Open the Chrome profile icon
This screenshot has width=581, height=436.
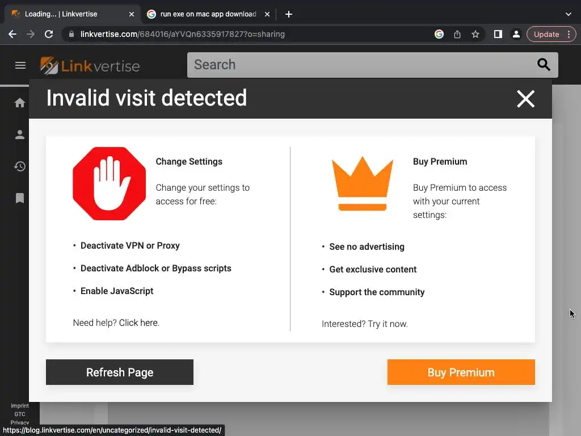pos(516,34)
